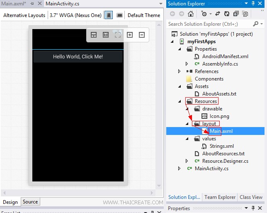Close the Main.axml tab
267x213 pixels.
(x=39, y=3)
